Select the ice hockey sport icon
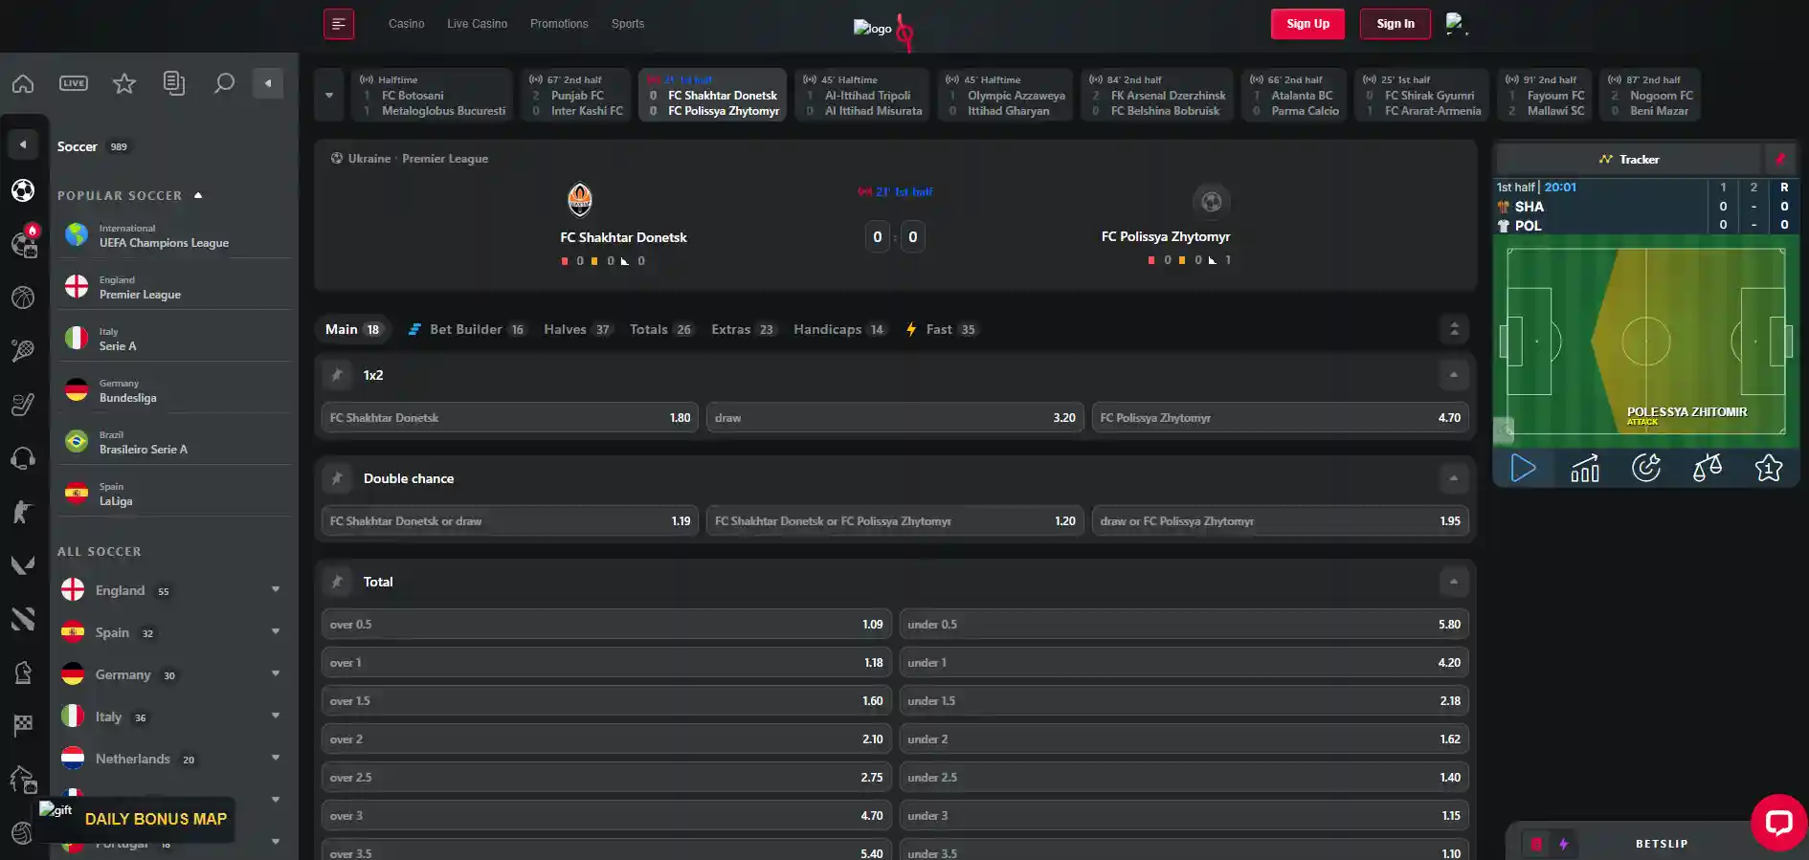Viewport: 1809px width, 860px height. click(x=23, y=405)
